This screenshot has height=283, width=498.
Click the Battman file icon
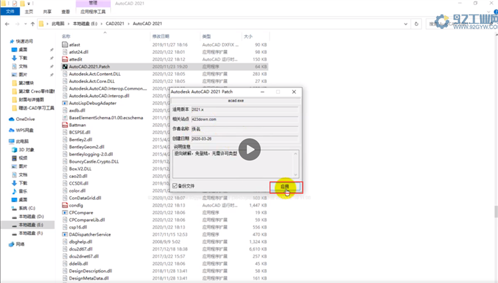click(x=65, y=125)
